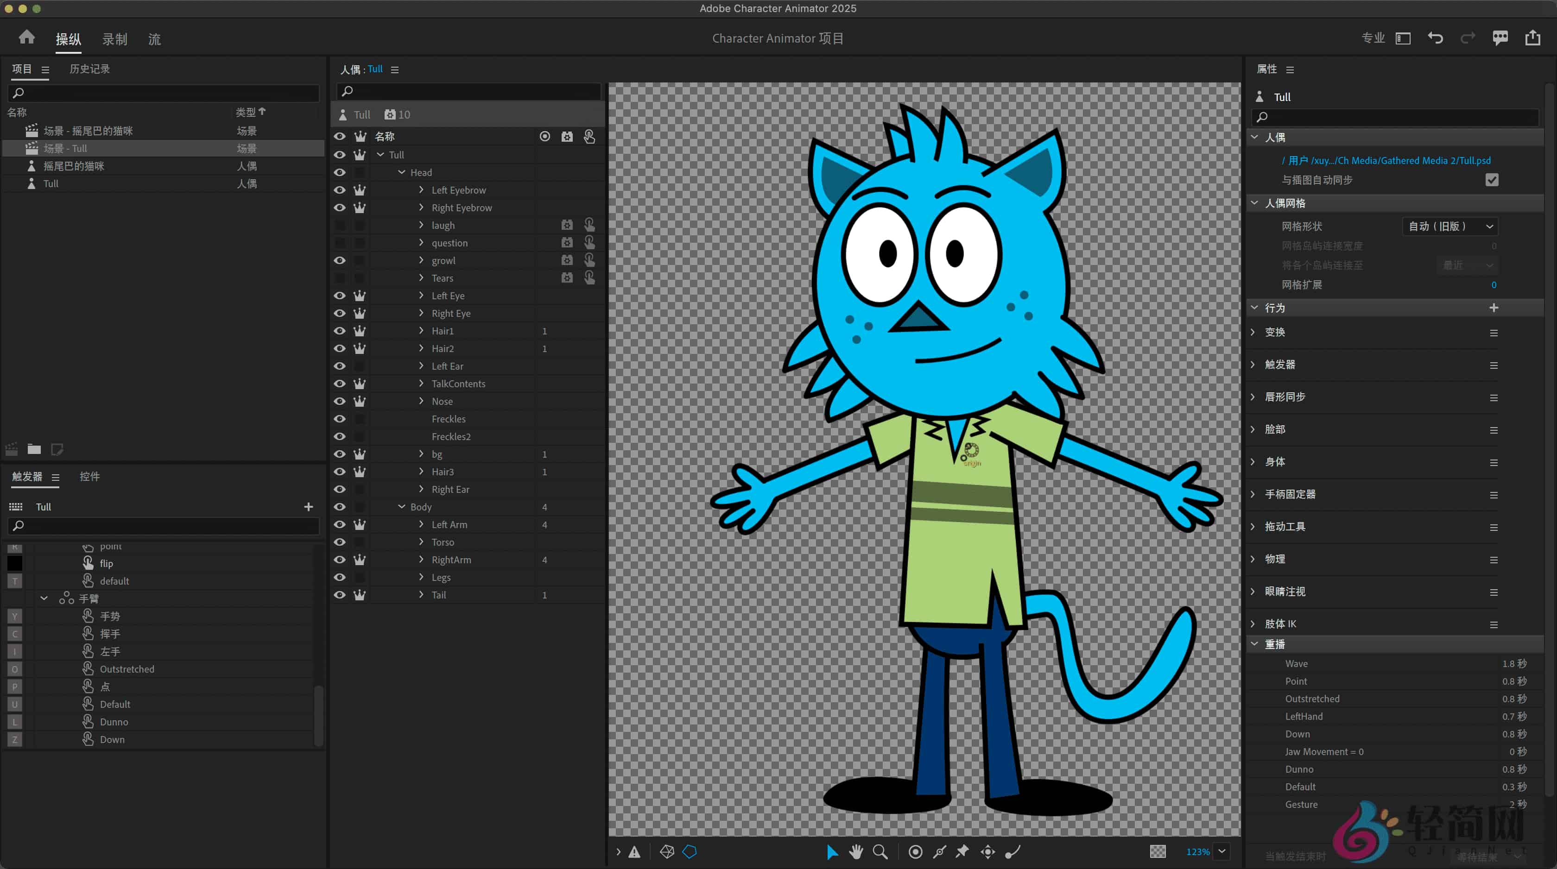
Task: Open the chat/comments icon at top right
Action: [x=1500, y=38]
